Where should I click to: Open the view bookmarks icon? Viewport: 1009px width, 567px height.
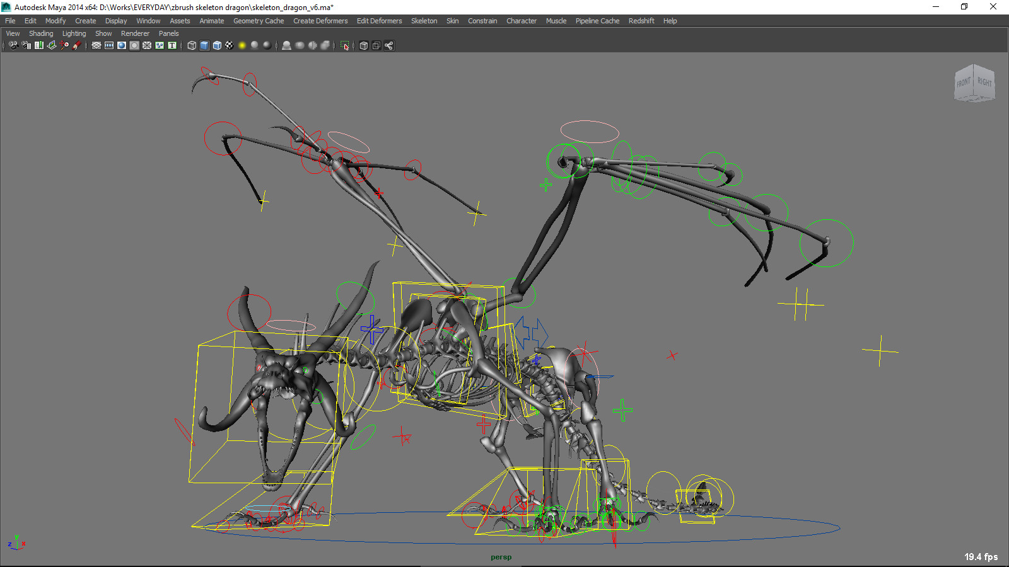38,45
